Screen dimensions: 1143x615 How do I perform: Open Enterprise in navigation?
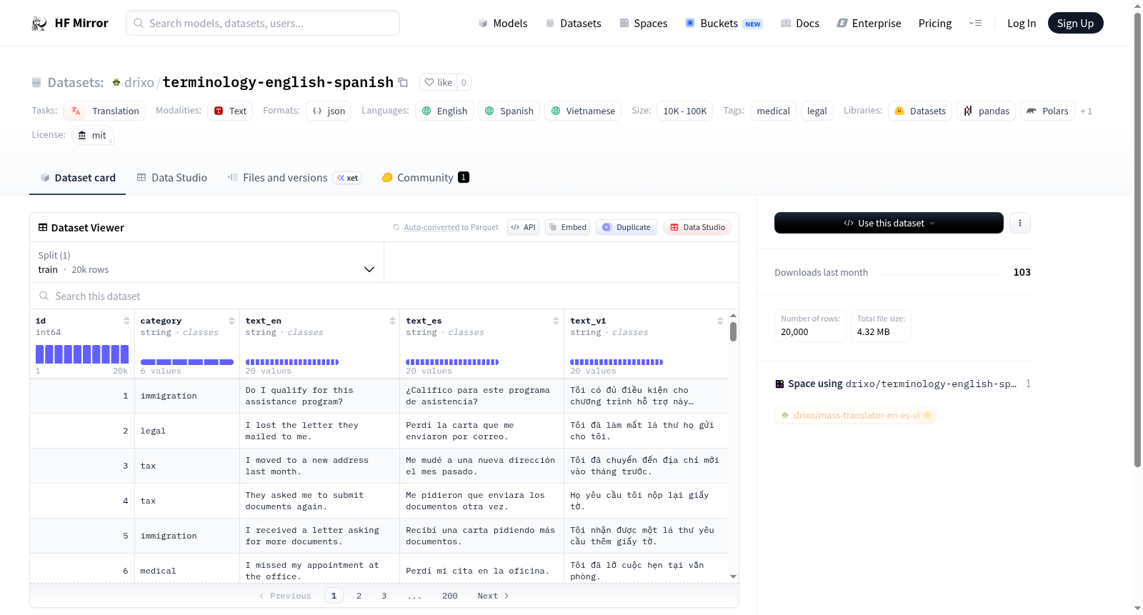(x=869, y=24)
